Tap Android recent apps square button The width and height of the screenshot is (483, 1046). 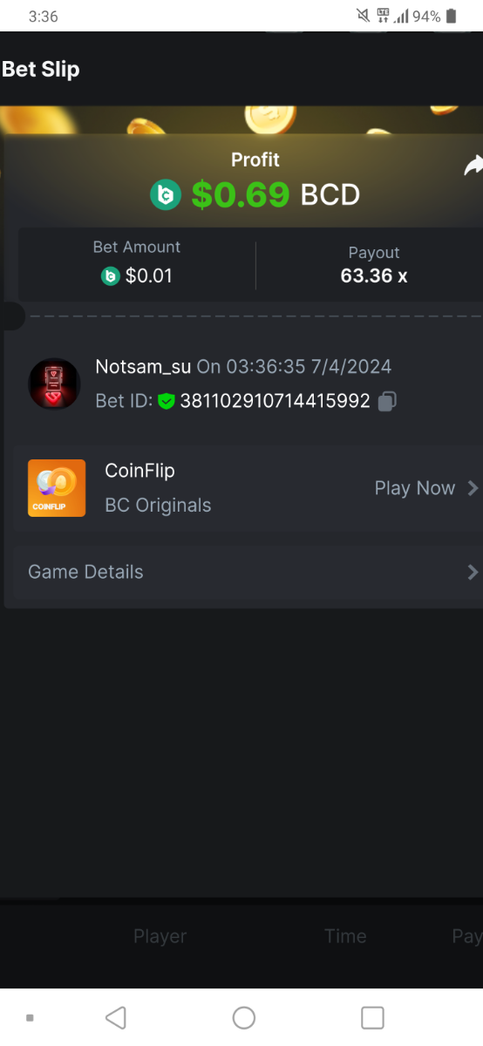[x=372, y=1017]
